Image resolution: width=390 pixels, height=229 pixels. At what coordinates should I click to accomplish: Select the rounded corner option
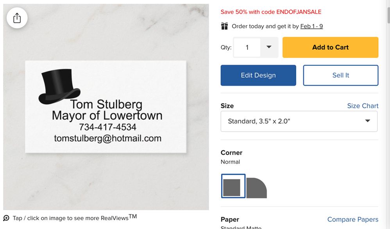(256, 188)
